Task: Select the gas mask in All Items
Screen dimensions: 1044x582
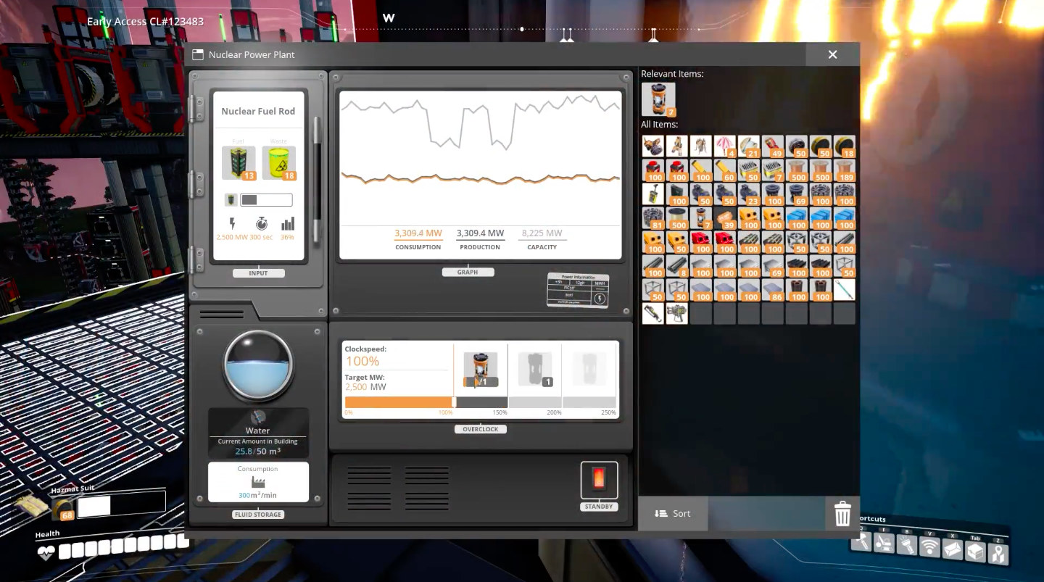Action: 652,146
